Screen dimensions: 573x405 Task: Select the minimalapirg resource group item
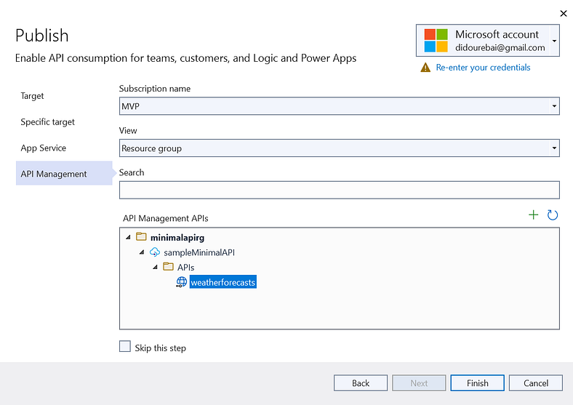(177, 238)
